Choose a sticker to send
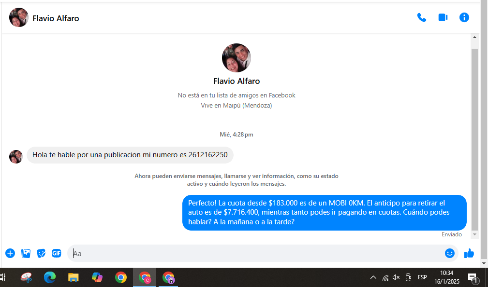 [41, 254]
